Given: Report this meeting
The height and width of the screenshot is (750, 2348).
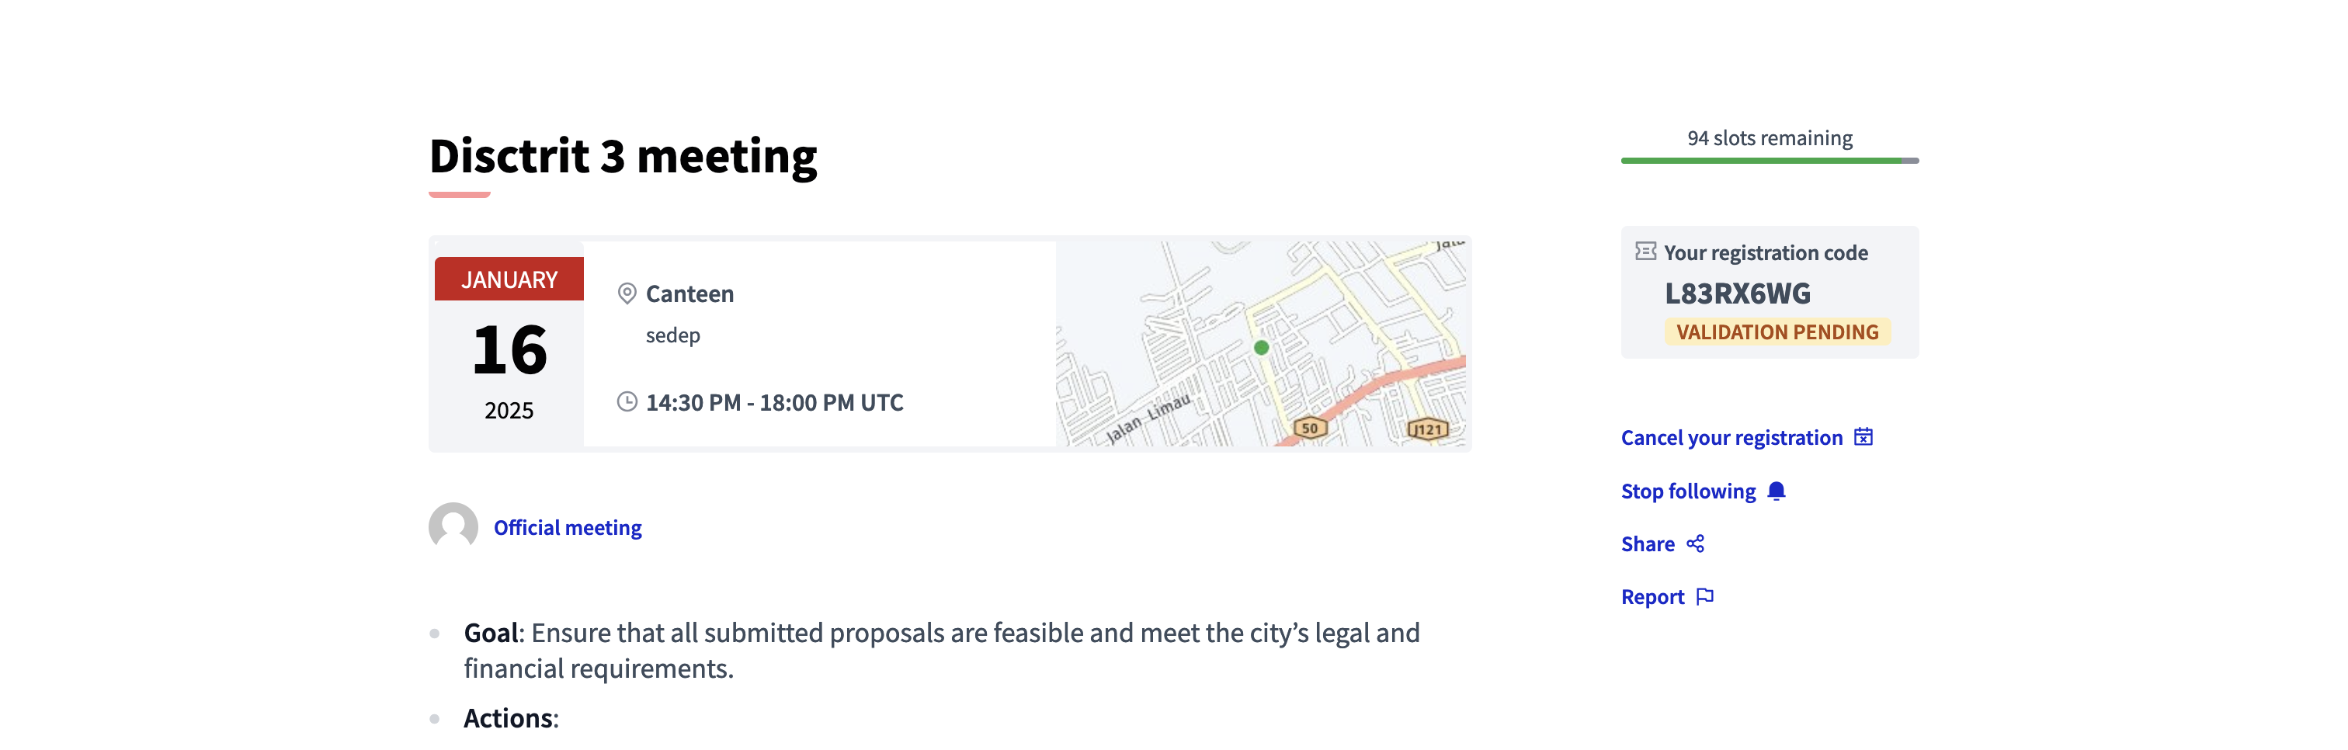Looking at the screenshot, I should [x=1653, y=596].
